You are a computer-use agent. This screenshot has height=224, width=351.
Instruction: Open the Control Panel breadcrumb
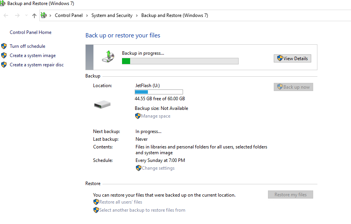coord(69,15)
